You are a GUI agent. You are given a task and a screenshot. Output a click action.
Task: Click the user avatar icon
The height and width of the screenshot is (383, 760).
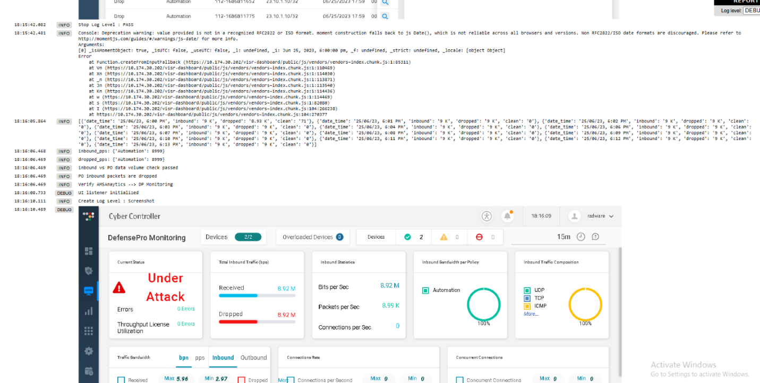point(574,216)
